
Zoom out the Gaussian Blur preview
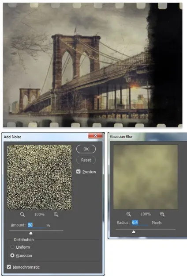point(129,214)
